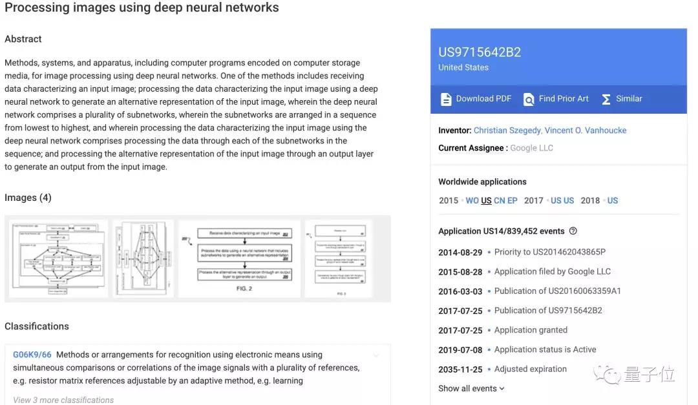This screenshot has width=698, height=405.
Task: Click the Download PDF document icon
Action: coord(445,99)
